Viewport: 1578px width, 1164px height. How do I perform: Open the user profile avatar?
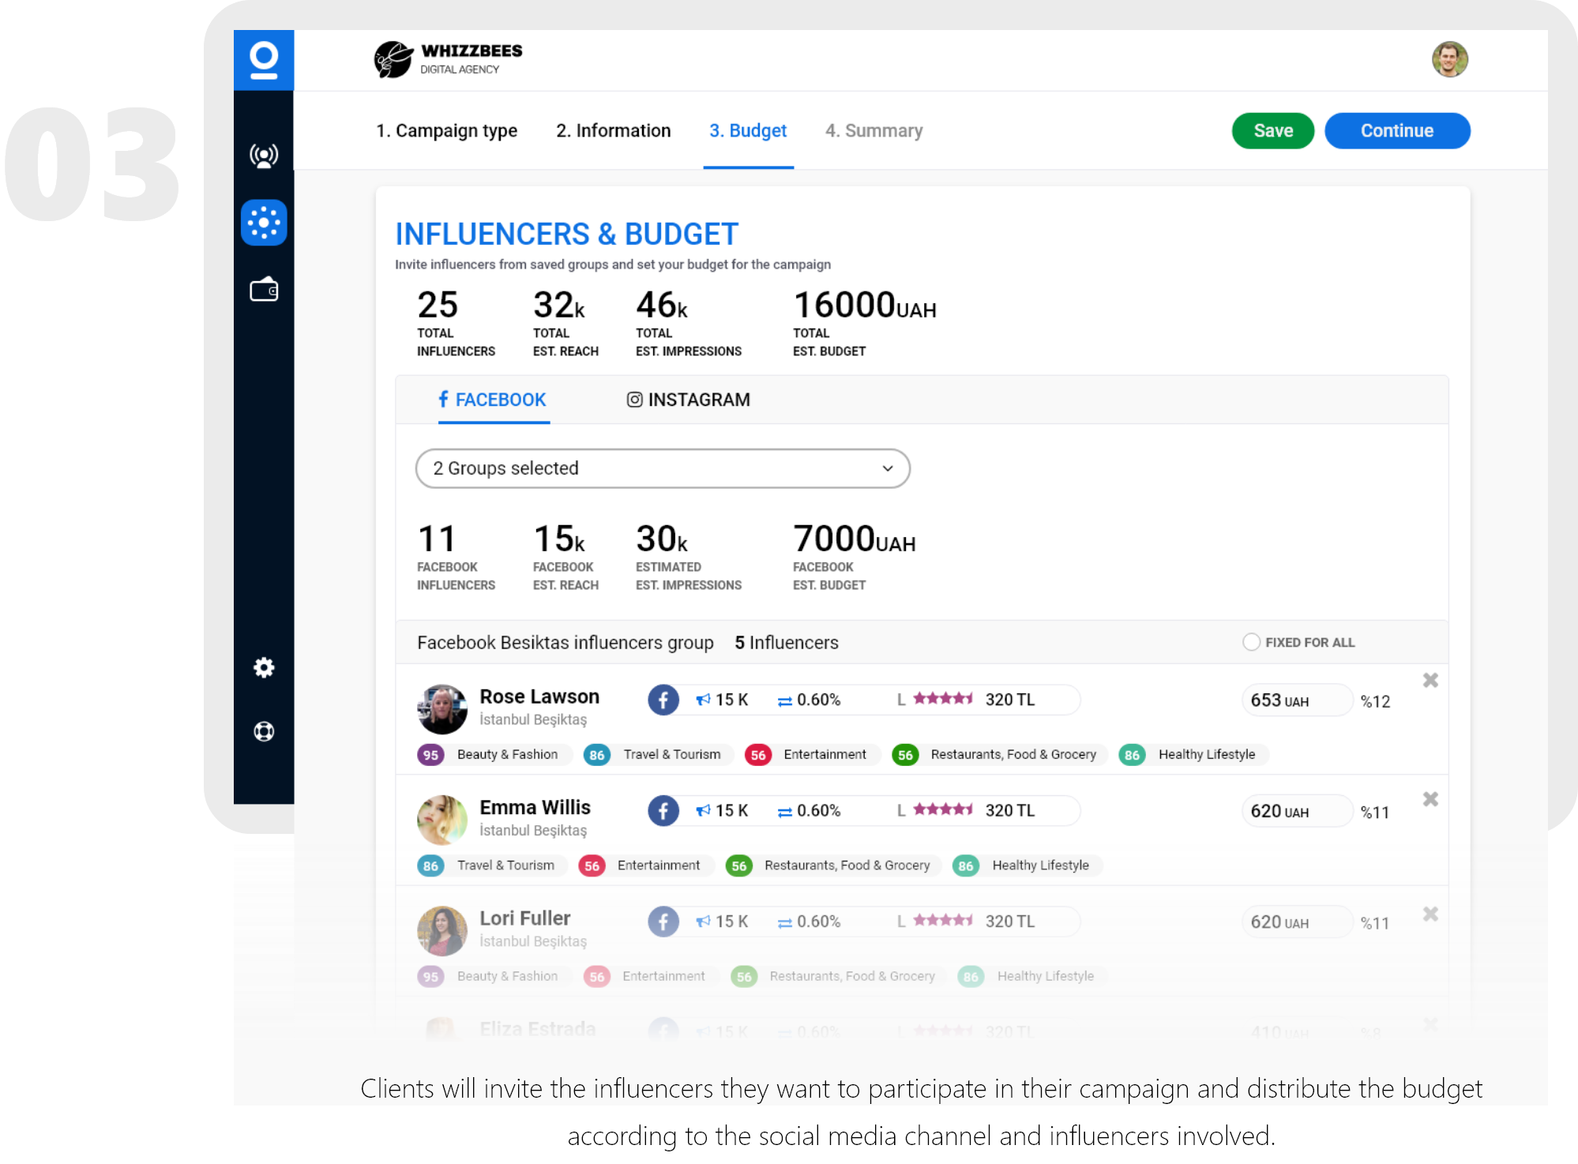coord(1449,60)
